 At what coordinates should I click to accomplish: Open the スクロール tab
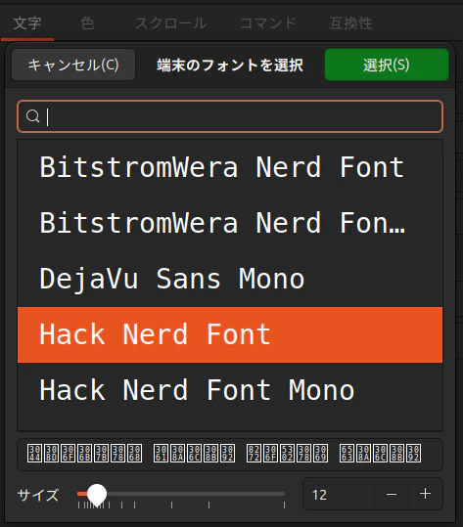coord(171,23)
